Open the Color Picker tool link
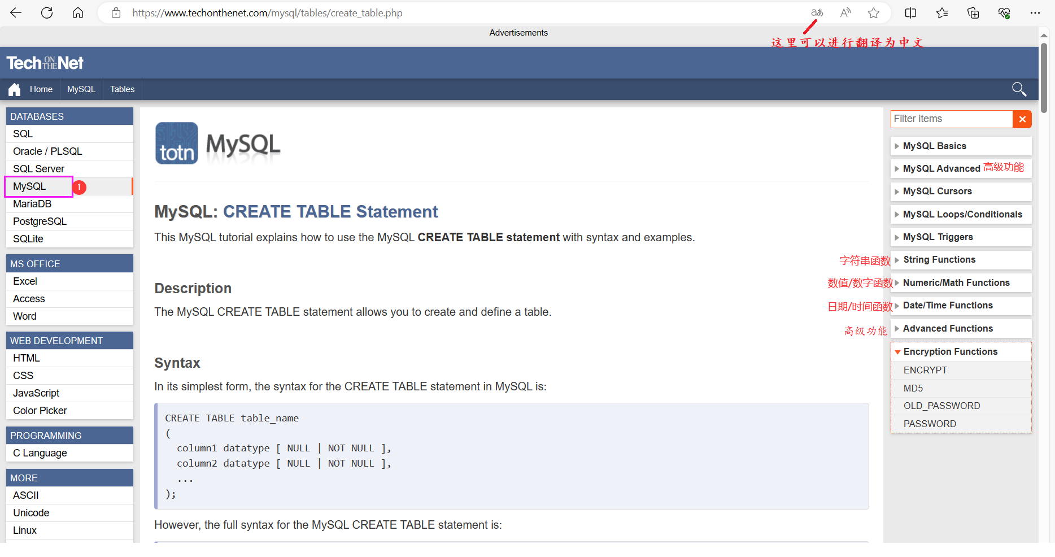 (x=69, y=411)
